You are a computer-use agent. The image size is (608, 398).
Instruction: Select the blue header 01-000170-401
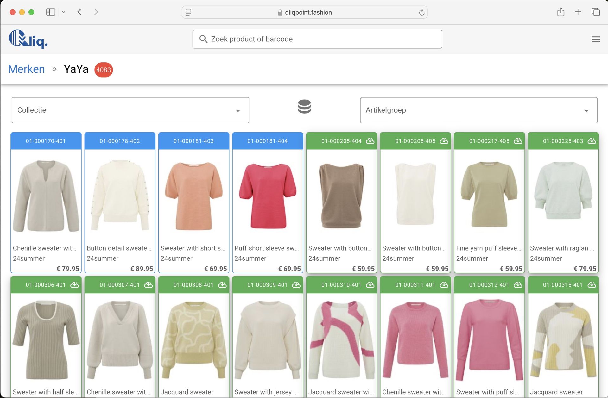point(46,141)
